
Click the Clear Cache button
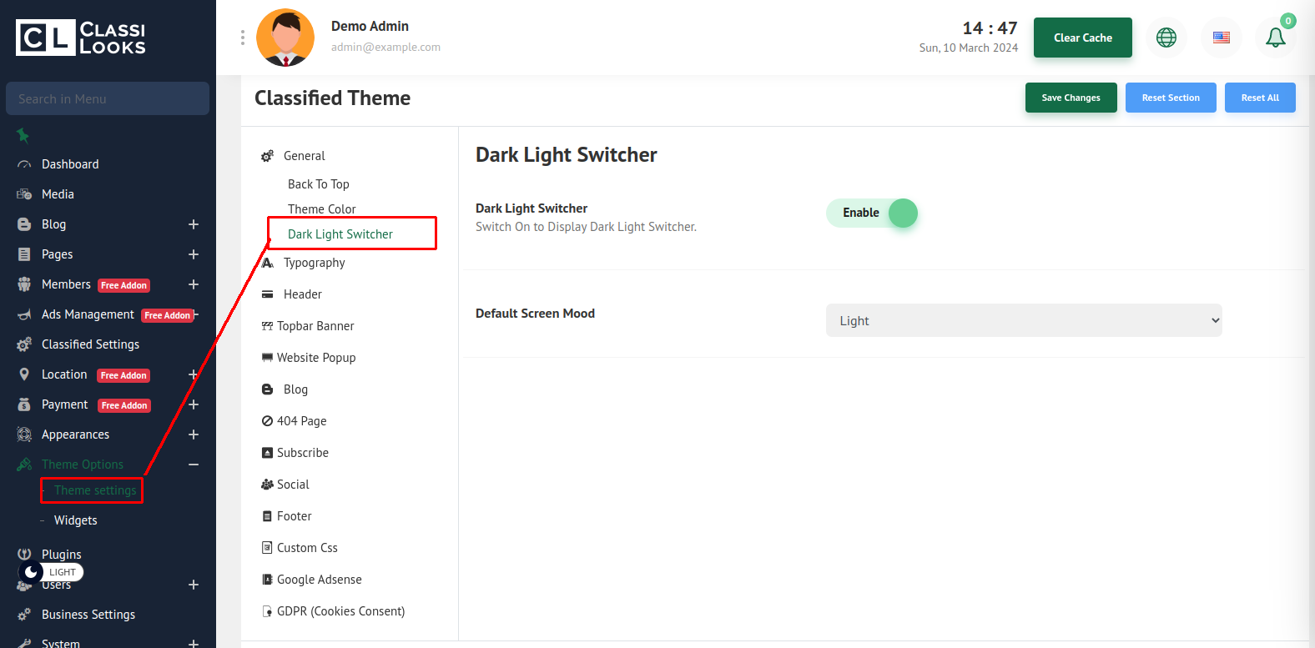[x=1082, y=38]
